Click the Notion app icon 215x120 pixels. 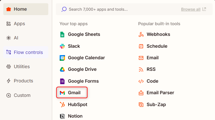62,116
